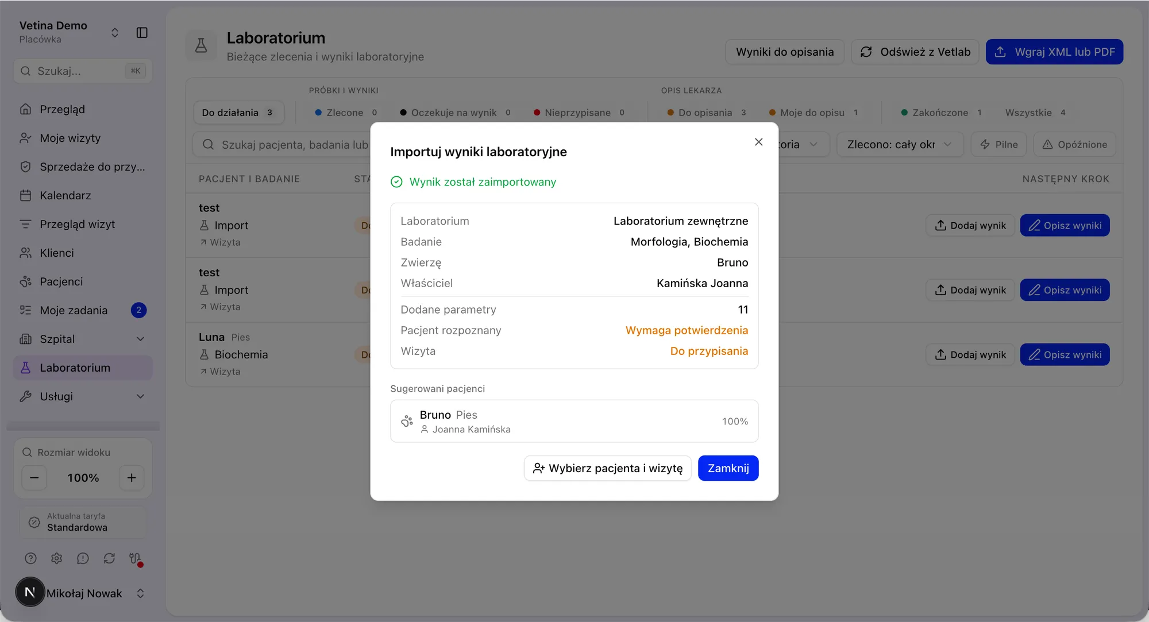This screenshot has width=1149, height=622.
Task: Open Zlecono: cały okres dropdown
Action: click(900, 144)
